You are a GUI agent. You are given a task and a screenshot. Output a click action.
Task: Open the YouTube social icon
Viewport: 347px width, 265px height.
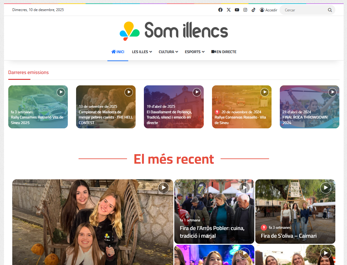click(x=237, y=10)
